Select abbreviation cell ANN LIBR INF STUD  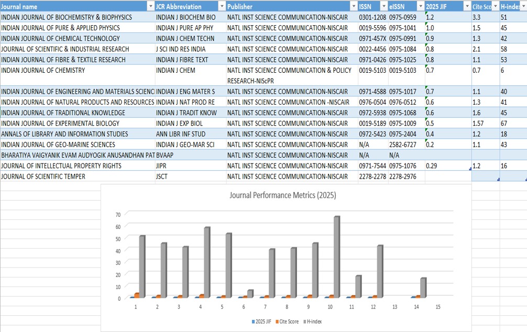pyautogui.click(x=191, y=134)
